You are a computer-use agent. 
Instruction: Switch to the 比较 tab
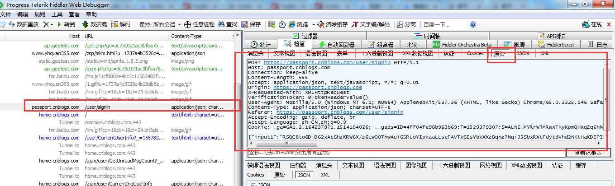412,44
